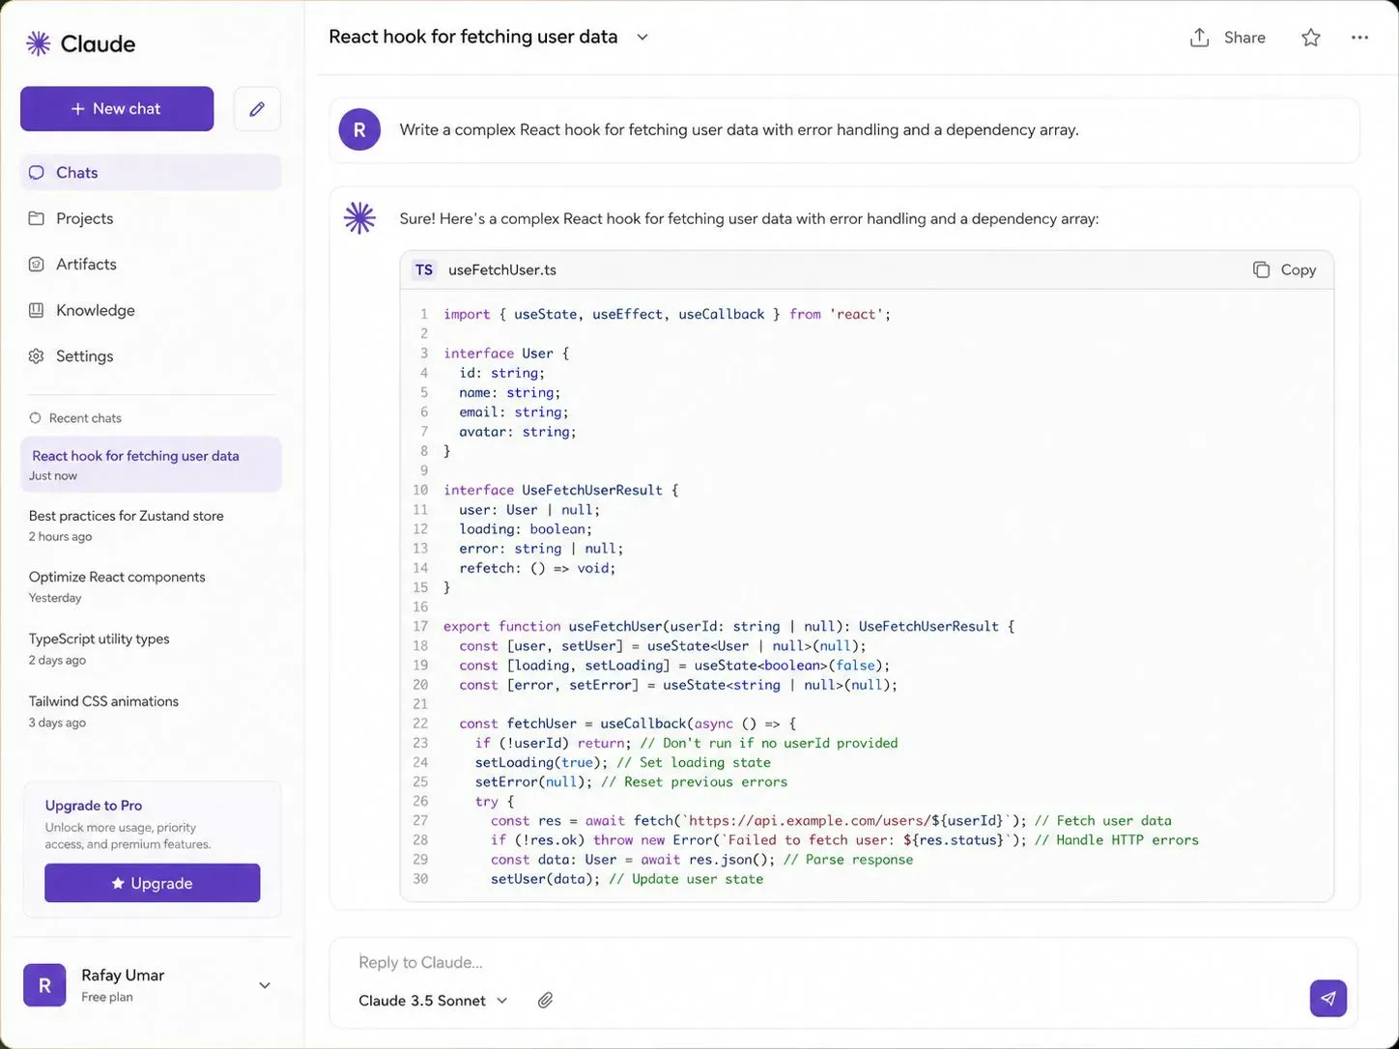Click the Knowledge book icon
The height and width of the screenshot is (1049, 1399).
(37, 310)
